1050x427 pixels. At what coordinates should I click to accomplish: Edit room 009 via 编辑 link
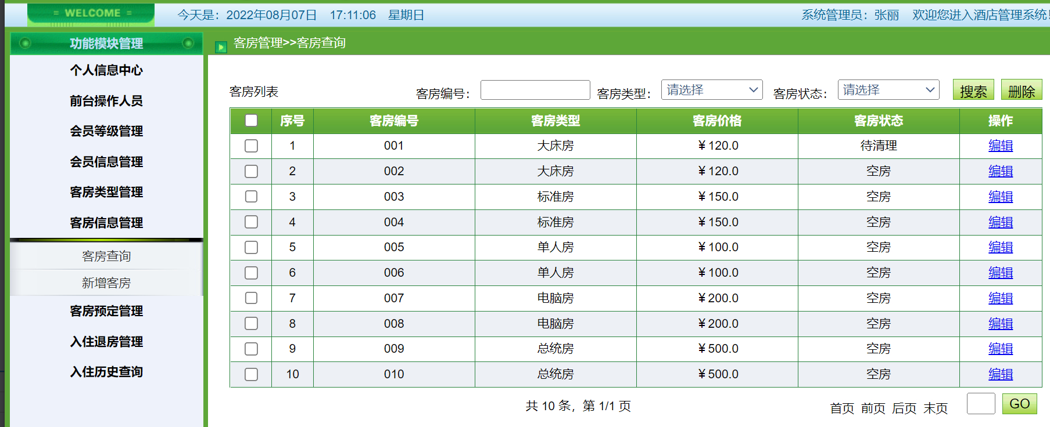(1001, 349)
